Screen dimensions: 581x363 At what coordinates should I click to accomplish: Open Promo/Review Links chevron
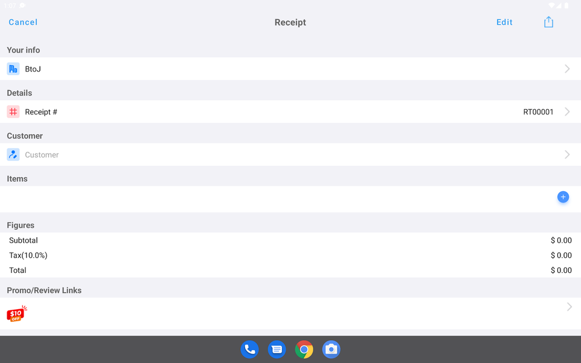[x=569, y=307]
